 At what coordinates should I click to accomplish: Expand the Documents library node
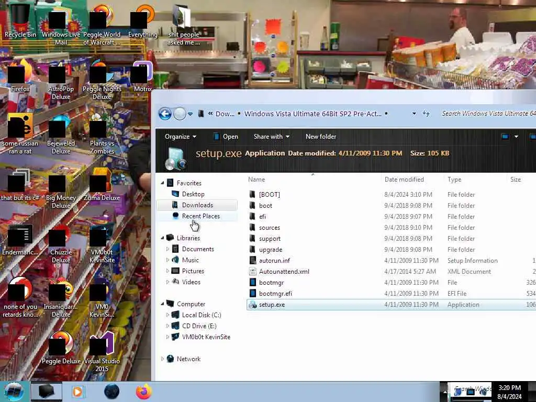(168, 249)
